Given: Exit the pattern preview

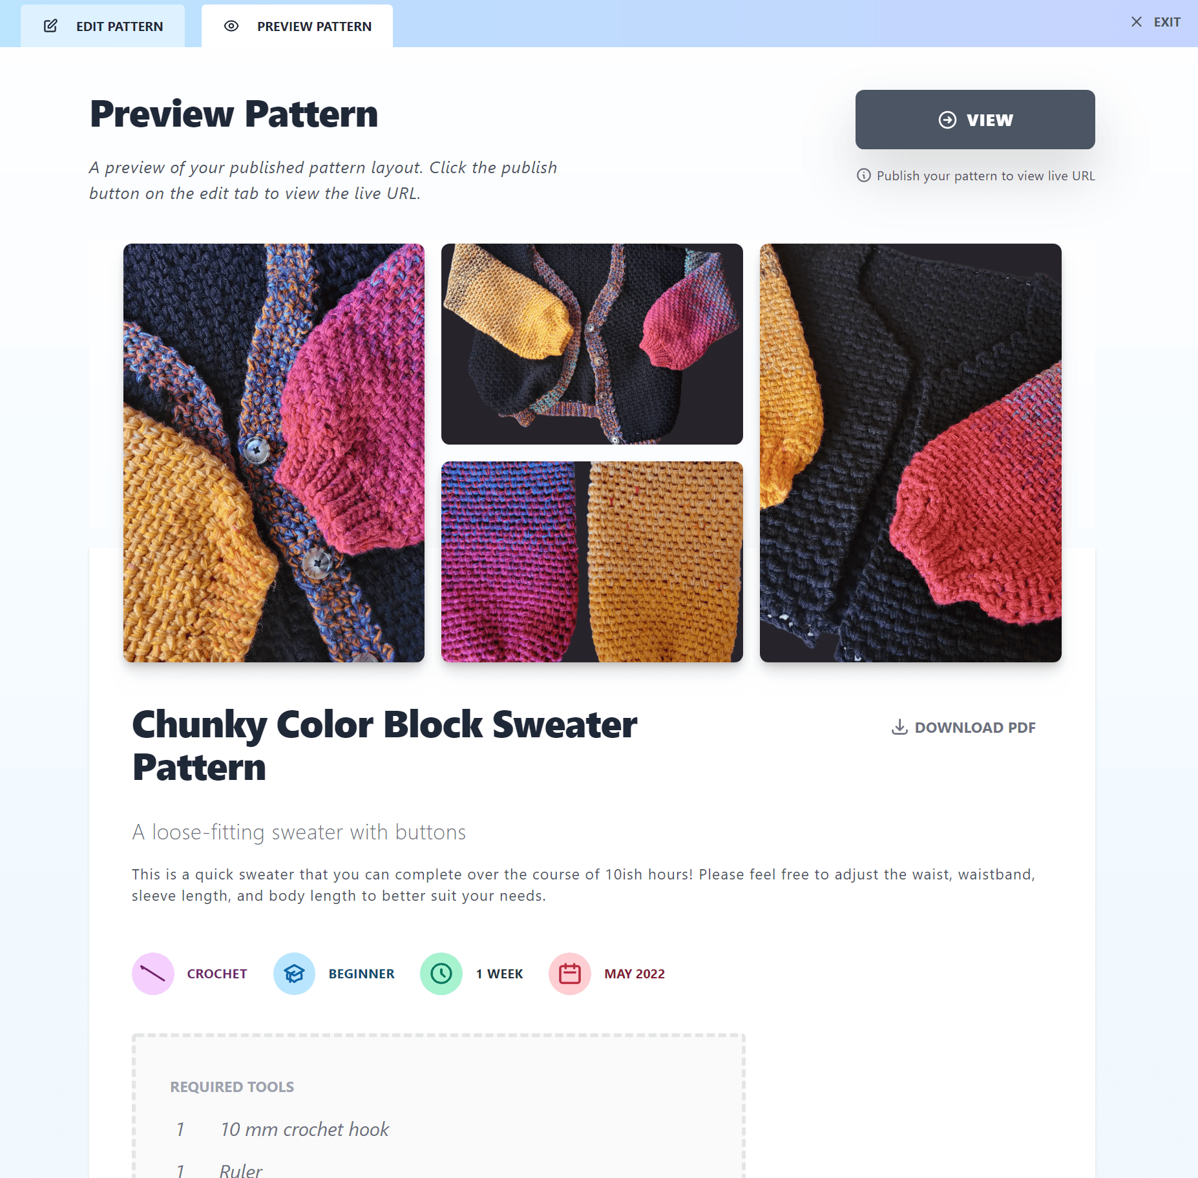Looking at the screenshot, I should click(x=1157, y=21).
